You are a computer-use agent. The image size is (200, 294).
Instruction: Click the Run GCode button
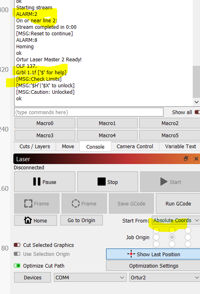[x=178, y=203]
